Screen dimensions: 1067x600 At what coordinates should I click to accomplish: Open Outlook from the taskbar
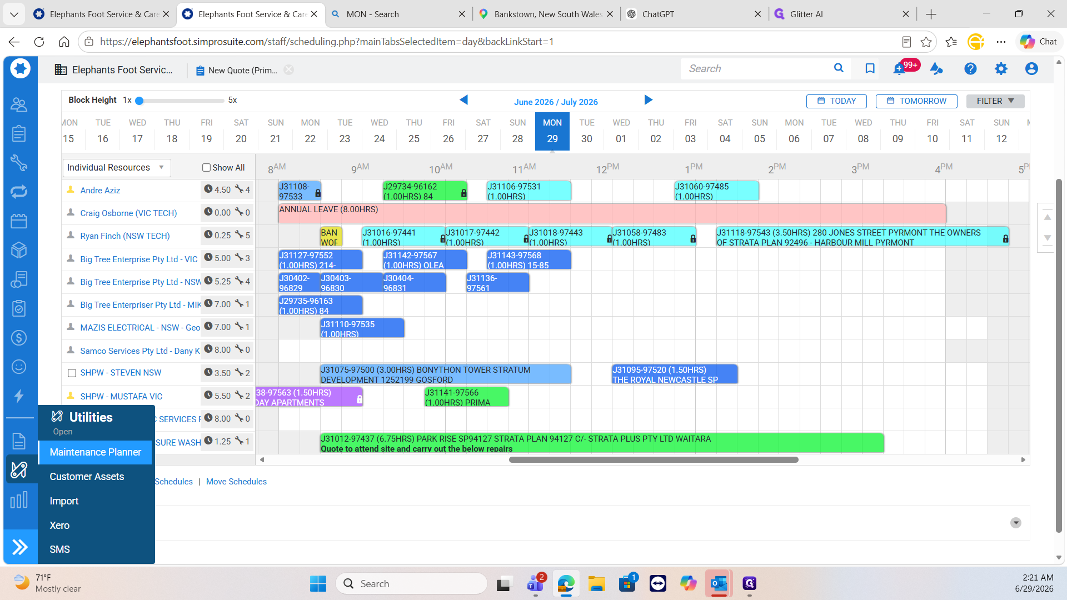pos(719,583)
